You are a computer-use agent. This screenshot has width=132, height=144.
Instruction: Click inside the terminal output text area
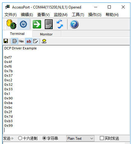coord(66,90)
